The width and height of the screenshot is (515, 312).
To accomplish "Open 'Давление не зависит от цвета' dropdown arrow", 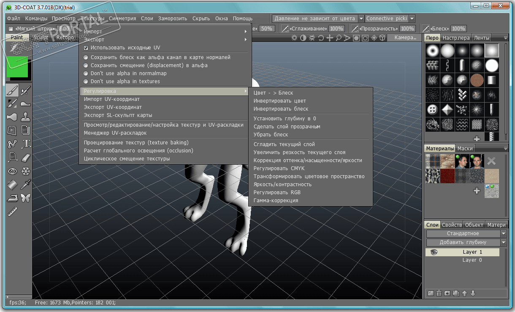I will [361, 19].
